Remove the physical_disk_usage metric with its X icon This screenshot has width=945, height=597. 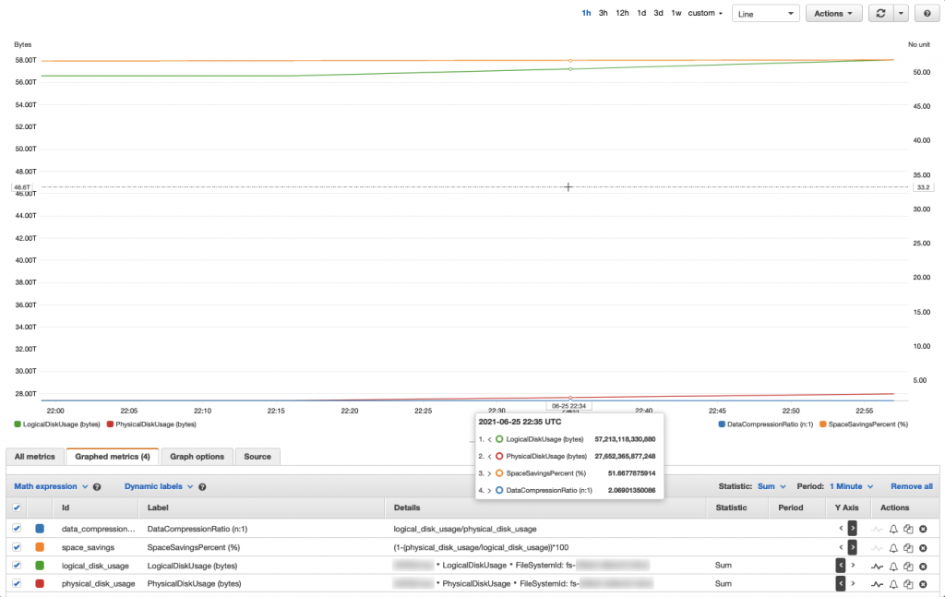tap(922, 583)
